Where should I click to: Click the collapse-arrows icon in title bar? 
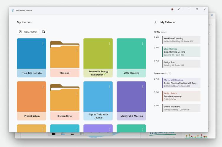(x=179, y=9)
